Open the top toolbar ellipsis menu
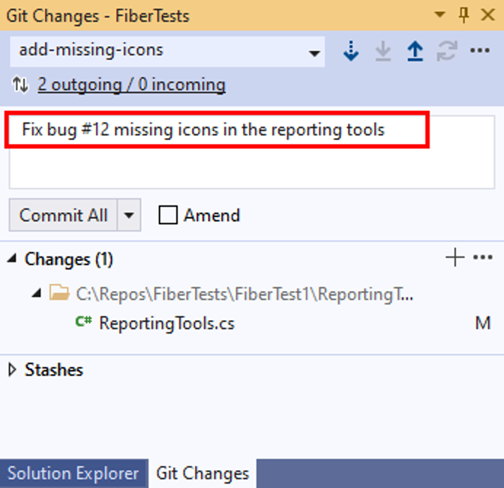This screenshot has width=504, height=488. coord(480,51)
